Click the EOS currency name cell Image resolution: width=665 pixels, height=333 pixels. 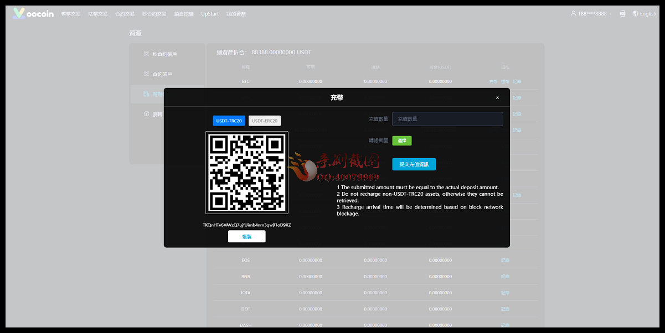point(246,260)
